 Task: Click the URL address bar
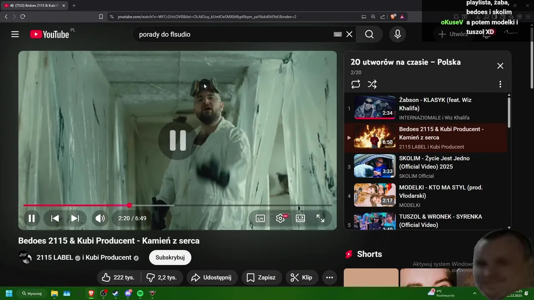click(234, 17)
